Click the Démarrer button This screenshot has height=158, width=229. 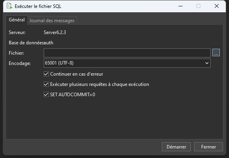coord(176,147)
